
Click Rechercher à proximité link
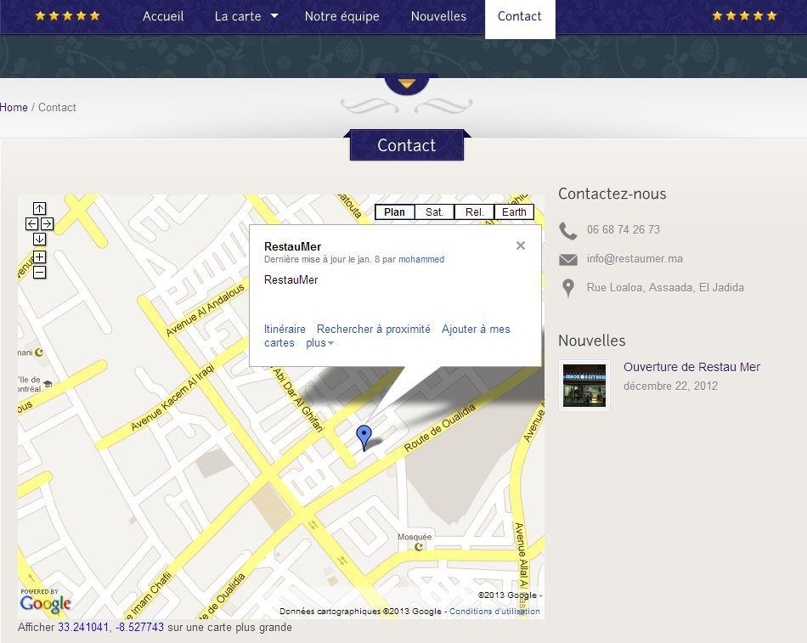tap(374, 329)
